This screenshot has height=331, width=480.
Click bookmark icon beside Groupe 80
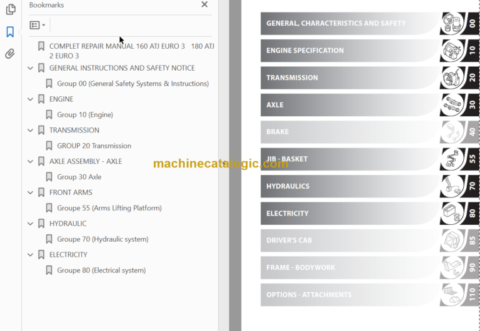[49, 270]
